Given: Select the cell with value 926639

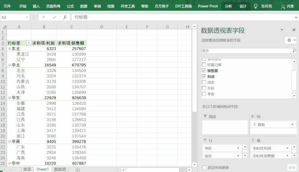Looking at the screenshot, I should coord(72,98).
